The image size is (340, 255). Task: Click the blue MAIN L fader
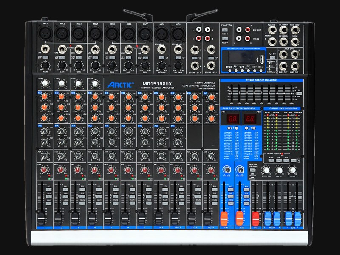(x=268, y=218)
